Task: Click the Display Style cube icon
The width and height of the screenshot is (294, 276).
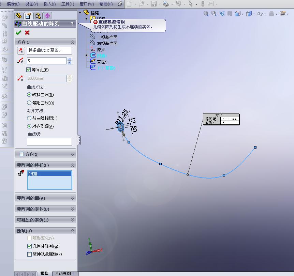Action: 249,14
